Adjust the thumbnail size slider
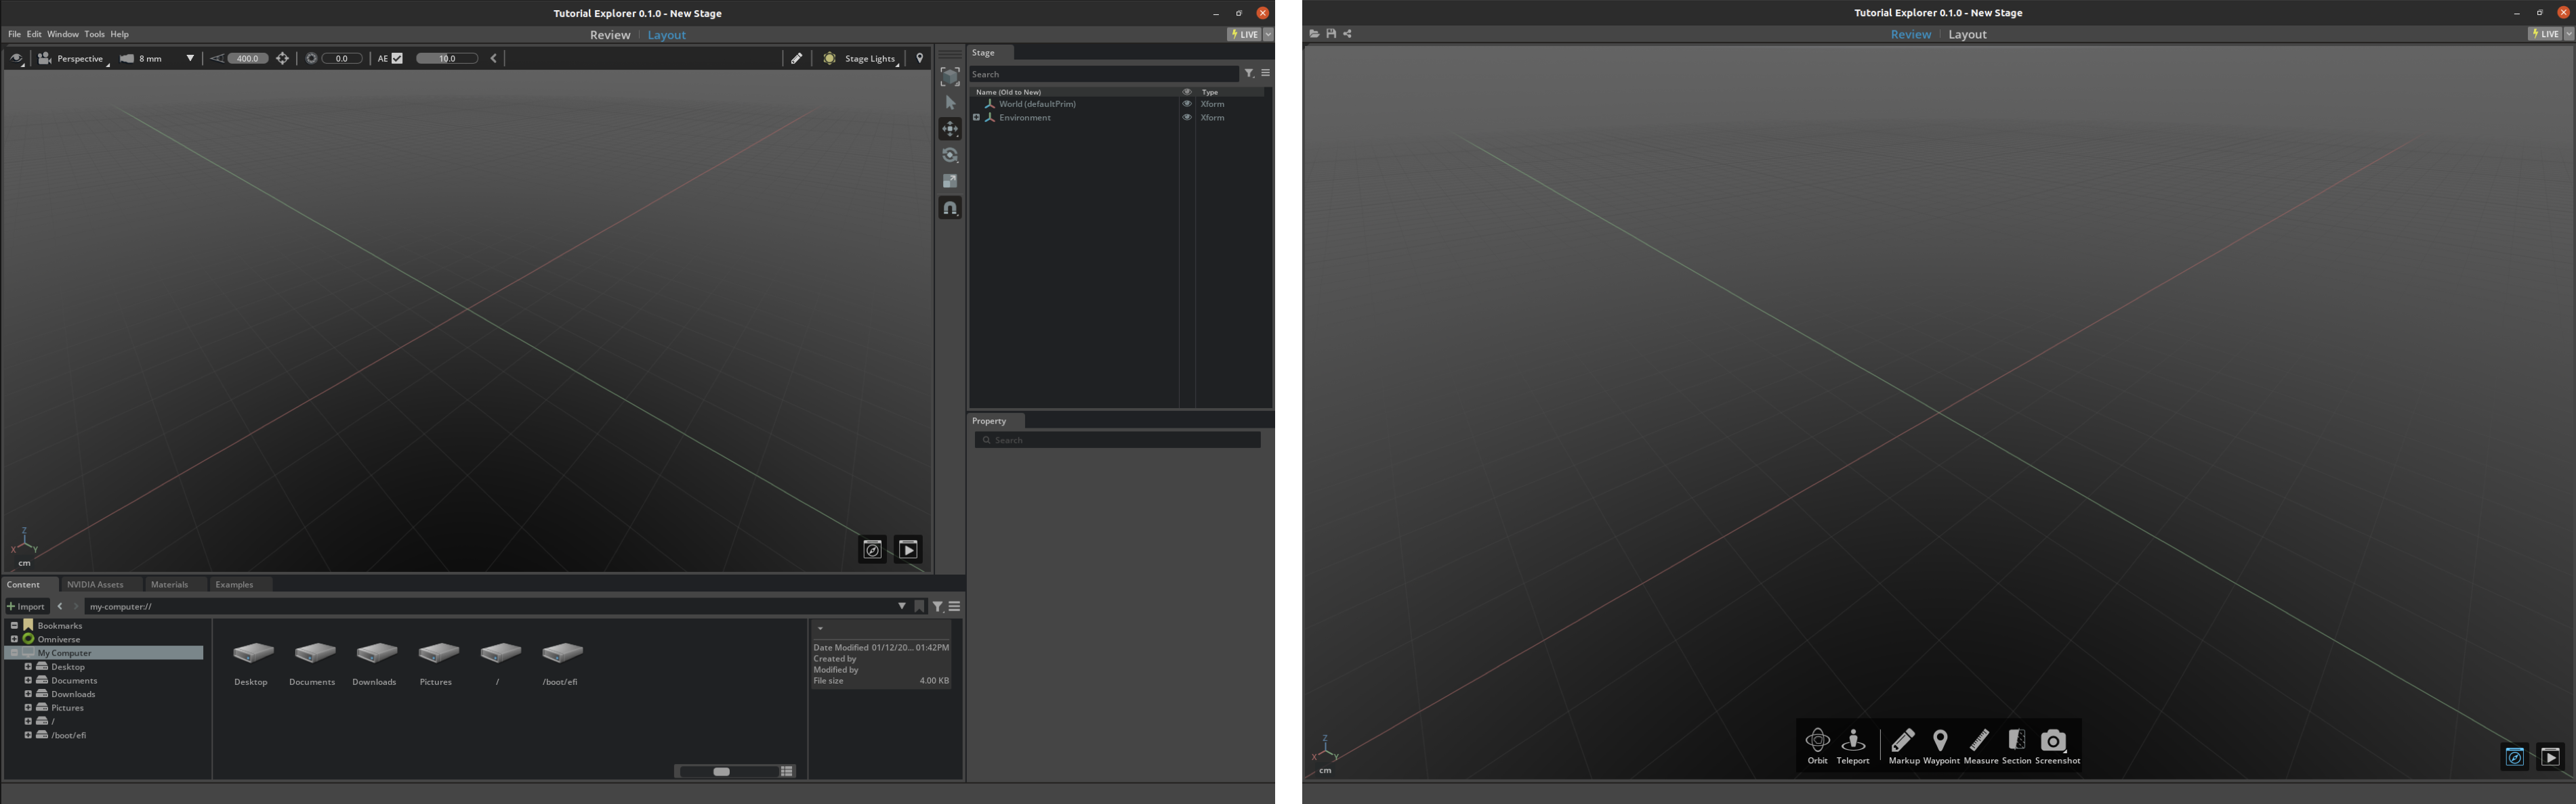 click(x=722, y=771)
